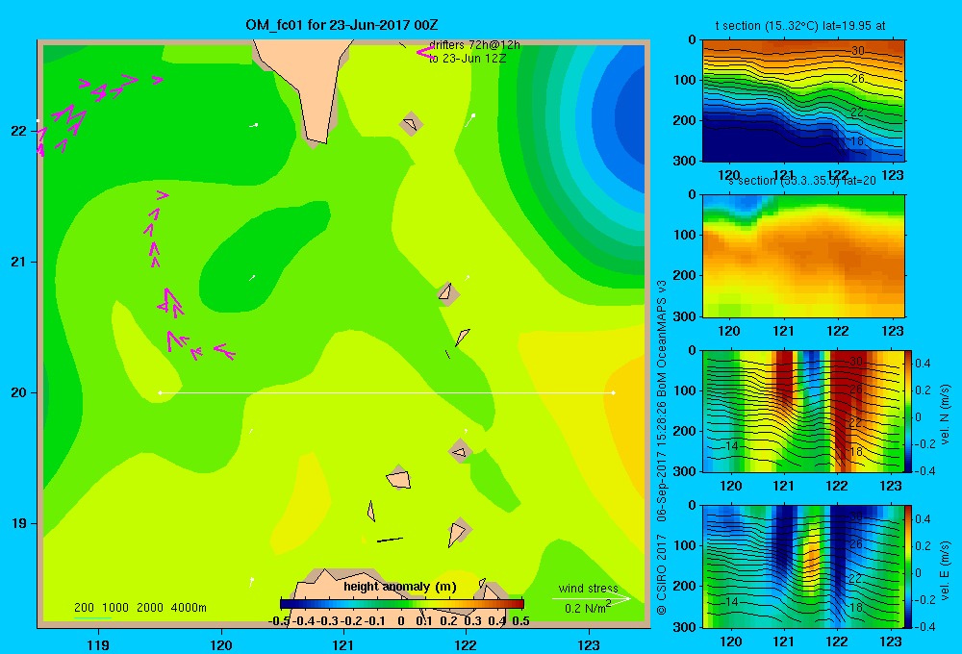The image size is (962, 654).
Task: Click the 14 contour label in the vel. E plot
Action: [x=731, y=602]
